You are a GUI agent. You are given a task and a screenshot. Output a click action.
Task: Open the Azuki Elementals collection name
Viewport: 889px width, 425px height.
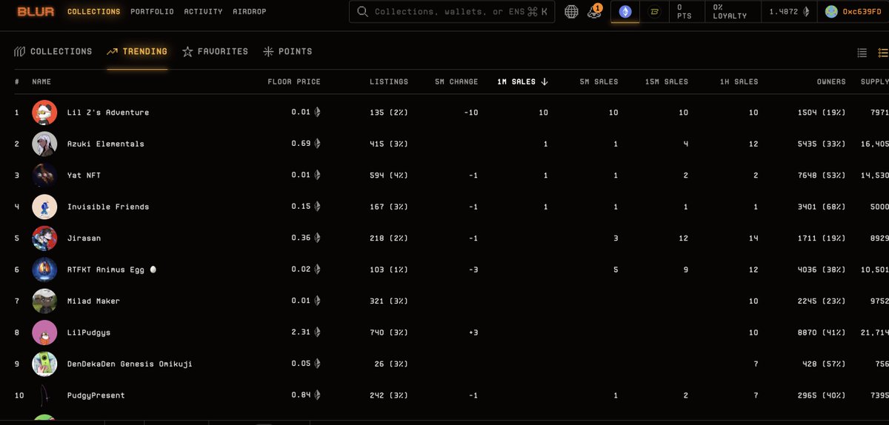[x=106, y=144]
